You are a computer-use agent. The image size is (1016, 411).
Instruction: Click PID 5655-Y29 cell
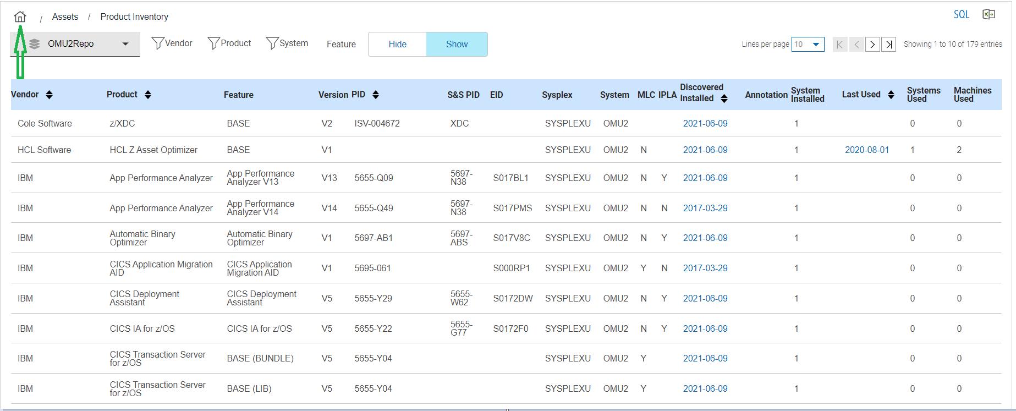[x=373, y=298]
